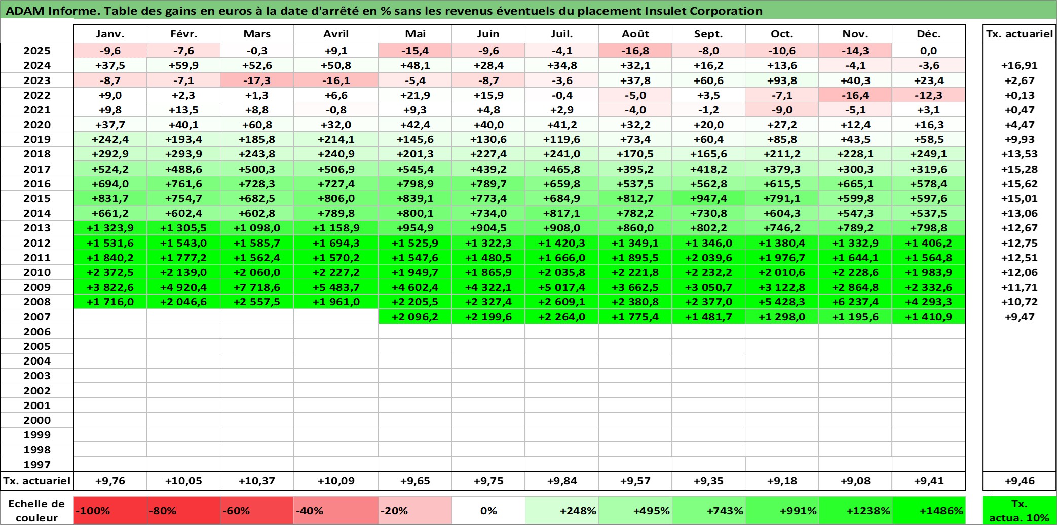Click the -20% light pink color swatch

(415, 510)
